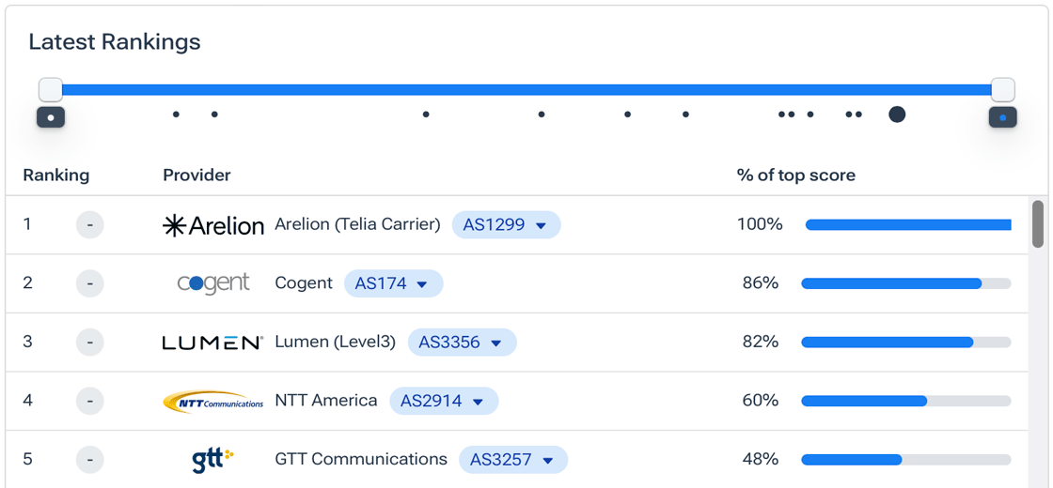This screenshot has height=488, width=1053.
Task: Expand the AS3257 dropdown
Action: [513, 460]
